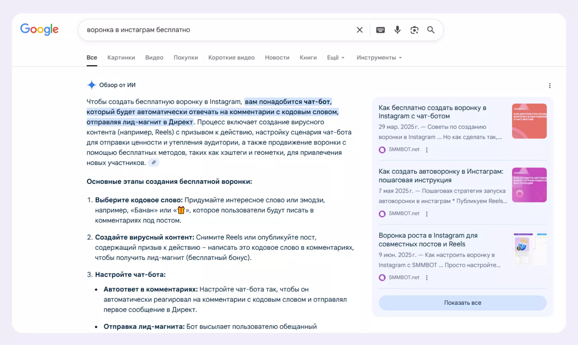
Task: Open three-dot menu for third SMMBOT.net source
Action: pos(427,278)
